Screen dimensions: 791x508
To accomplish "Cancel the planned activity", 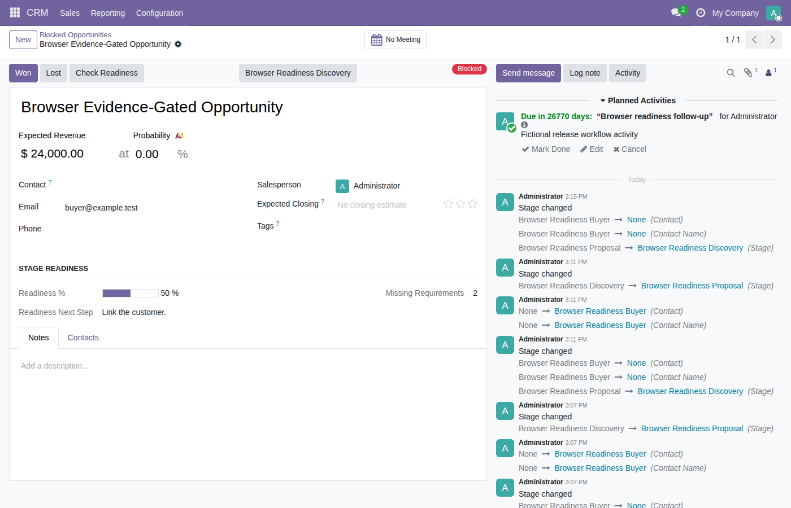I will [x=629, y=149].
